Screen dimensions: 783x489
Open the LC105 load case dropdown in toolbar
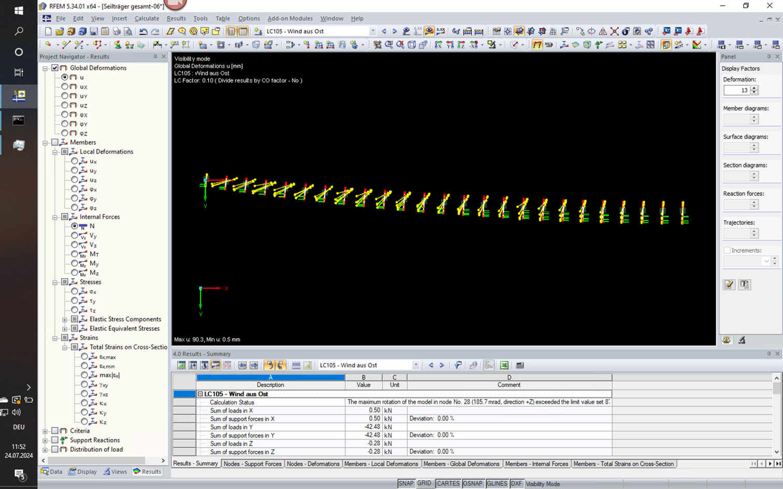(372, 32)
